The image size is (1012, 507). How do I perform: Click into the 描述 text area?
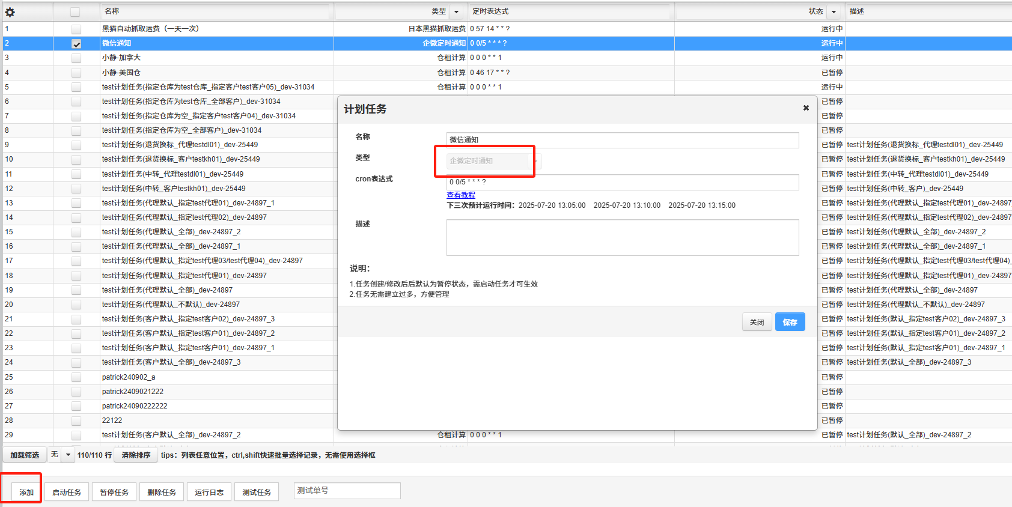[622, 237]
